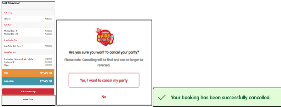Image resolution: width=281 pixels, height=107 pixels.
Task: Click the booking successfully cancelled message
Action: [x=220, y=98]
